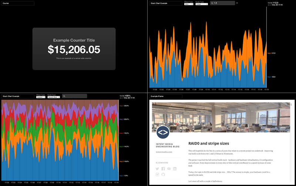Click 'Intent Media Engineering Blog' heading

(168, 145)
